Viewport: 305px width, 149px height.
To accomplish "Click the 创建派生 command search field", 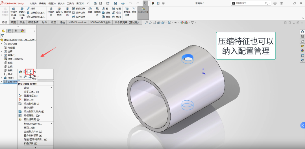I will point(249,3).
